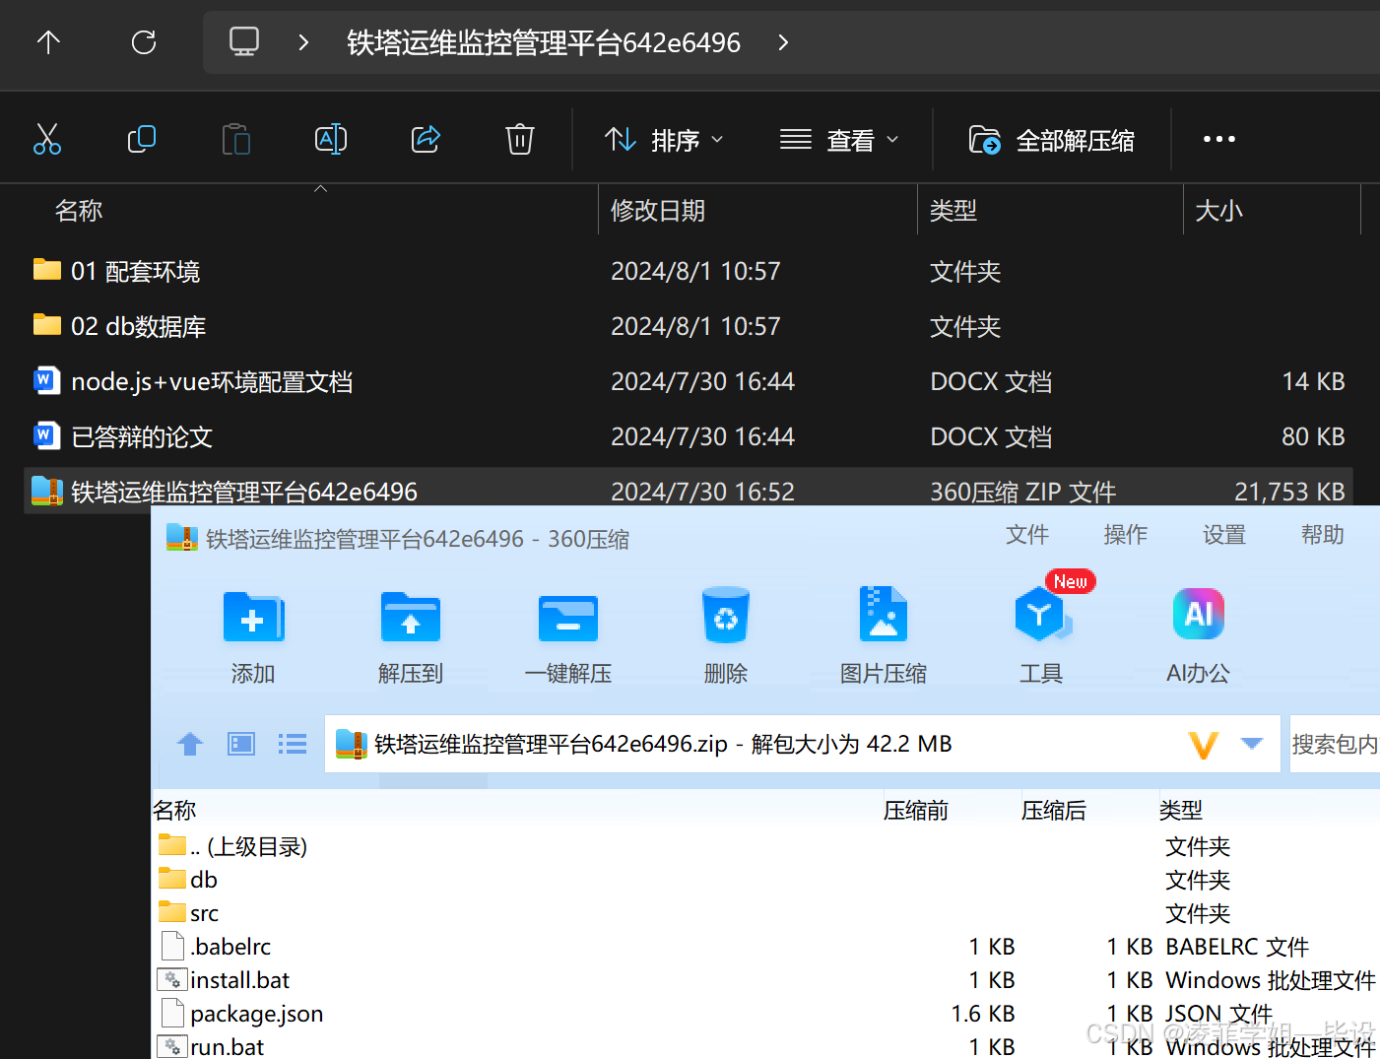Click the archive path field showing 42.2 MB
Image resolution: width=1380 pixels, height=1059 pixels.
click(803, 744)
